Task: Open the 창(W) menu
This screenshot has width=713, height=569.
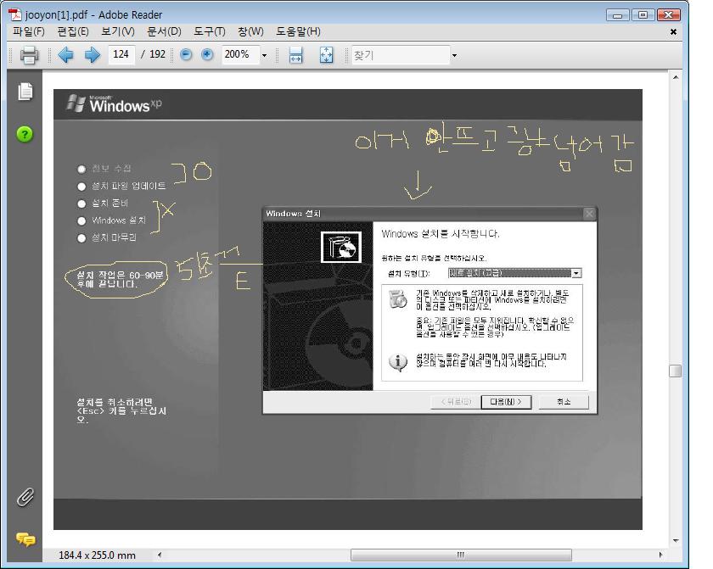Action: click(250, 31)
